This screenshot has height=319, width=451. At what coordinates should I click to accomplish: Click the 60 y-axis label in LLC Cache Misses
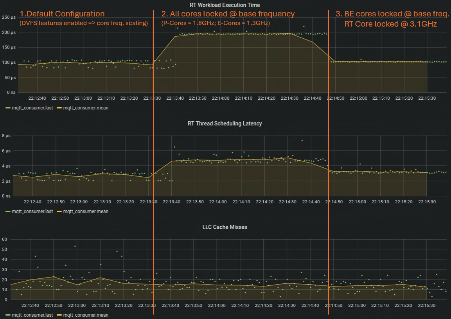(x=5, y=239)
